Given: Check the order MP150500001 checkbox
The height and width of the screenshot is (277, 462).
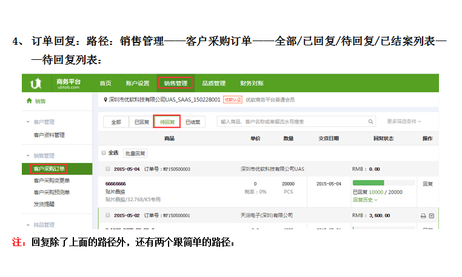Looking at the screenshot, I should pos(108,215).
